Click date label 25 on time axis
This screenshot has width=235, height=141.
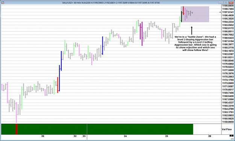[x=167, y=136]
